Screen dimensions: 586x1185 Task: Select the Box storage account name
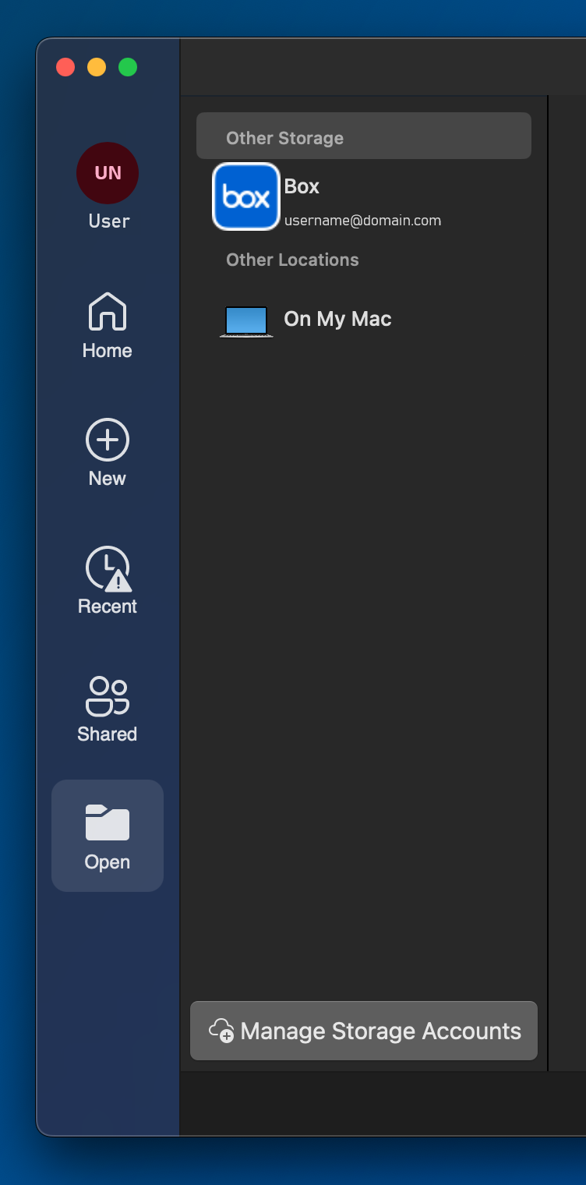[x=302, y=186]
